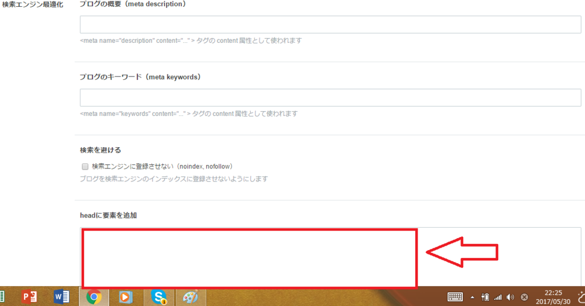Open the touch keyboard tray icon
The height and width of the screenshot is (306, 585).
(455, 297)
